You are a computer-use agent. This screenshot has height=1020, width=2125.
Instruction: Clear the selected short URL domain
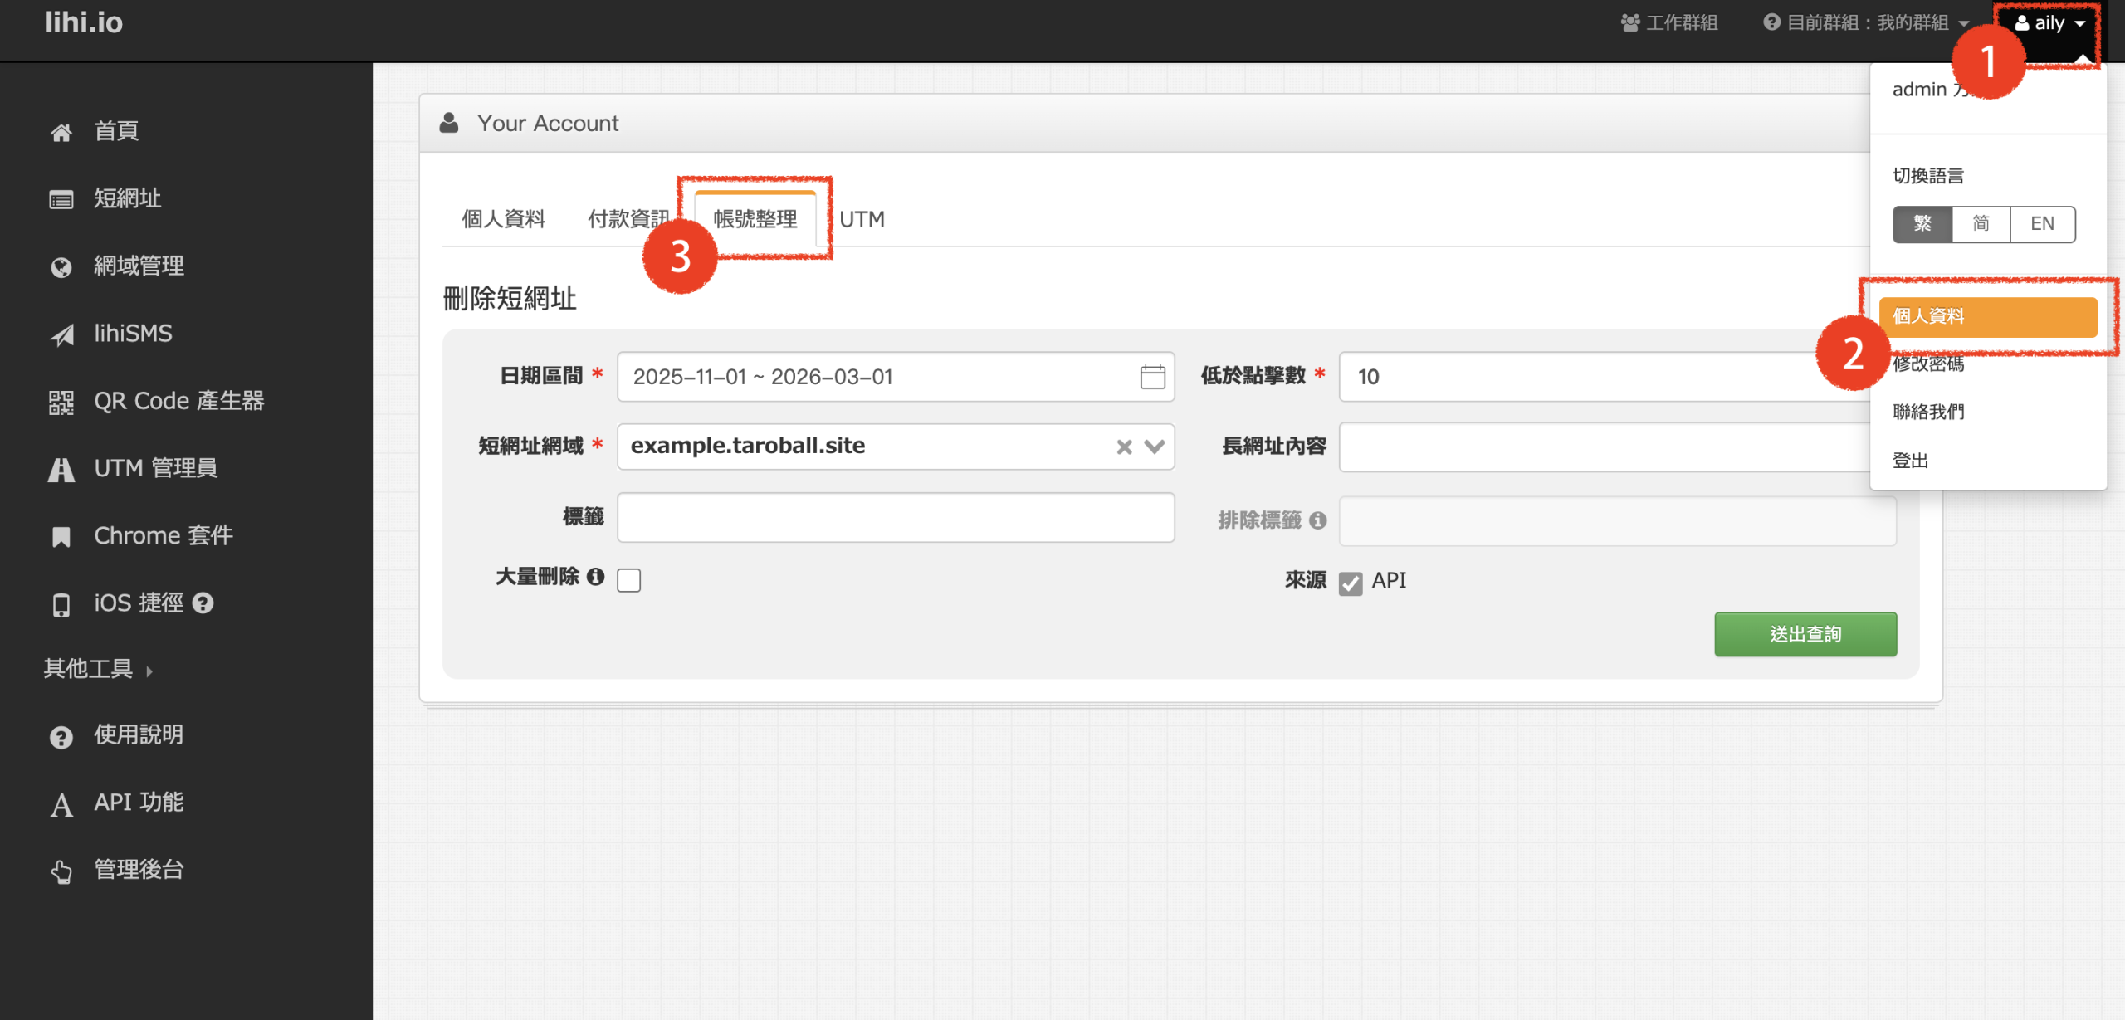(x=1124, y=447)
